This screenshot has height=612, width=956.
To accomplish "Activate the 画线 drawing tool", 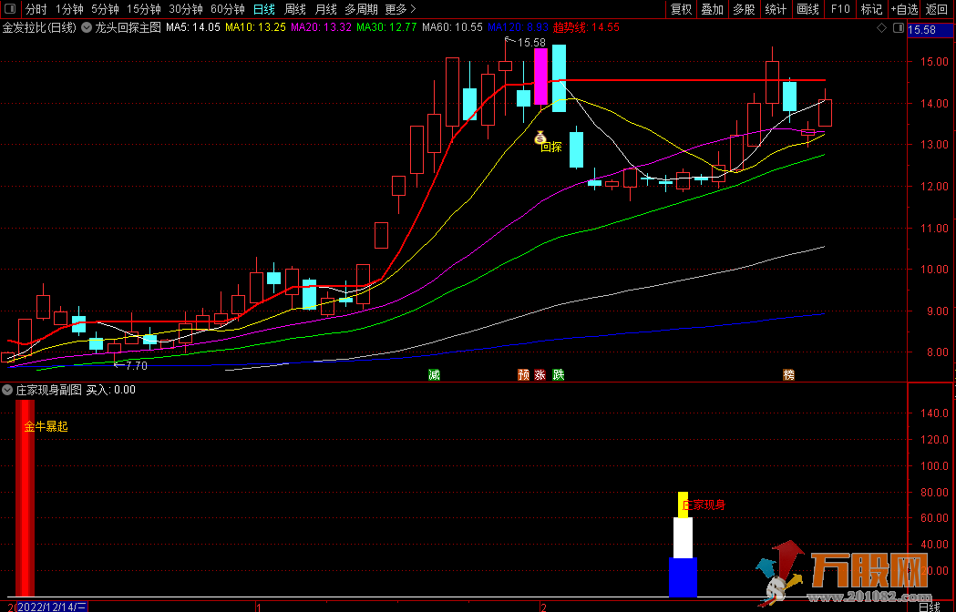I will click(x=807, y=9).
